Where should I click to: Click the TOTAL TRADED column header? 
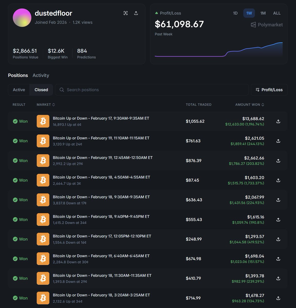(x=199, y=105)
